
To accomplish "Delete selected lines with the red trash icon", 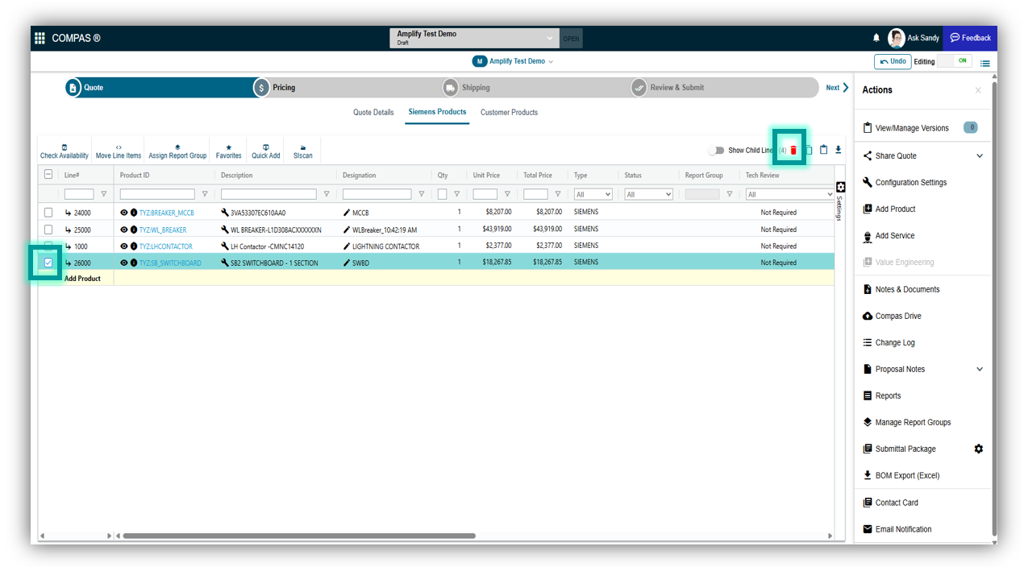I will click(x=793, y=151).
